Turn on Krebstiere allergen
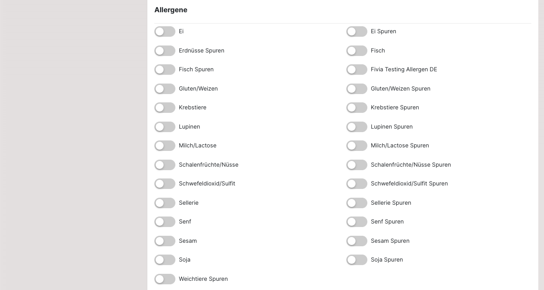Image resolution: width=544 pixels, height=290 pixels. coord(165,108)
